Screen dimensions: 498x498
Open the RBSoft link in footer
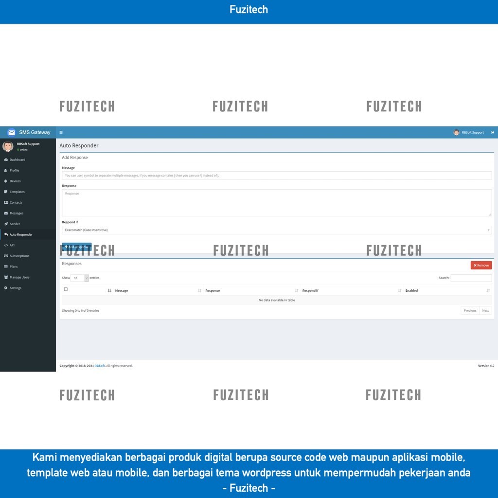[x=99, y=366]
